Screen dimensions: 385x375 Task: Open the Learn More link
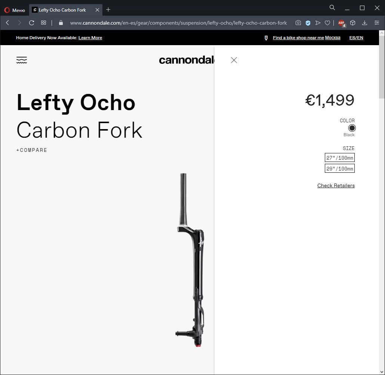(90, 38)
